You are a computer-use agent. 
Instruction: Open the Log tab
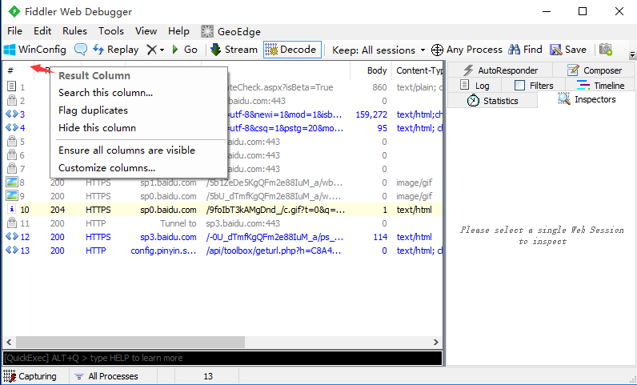point(475,86)
